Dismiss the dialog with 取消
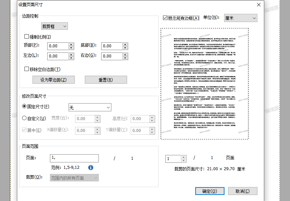This screenshot has height=201, width=290. point(242,191)
